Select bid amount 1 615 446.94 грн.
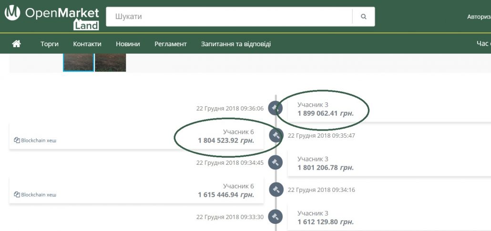Screen dimensions: 491x231 pyautogui.click(x=226, y=195)
